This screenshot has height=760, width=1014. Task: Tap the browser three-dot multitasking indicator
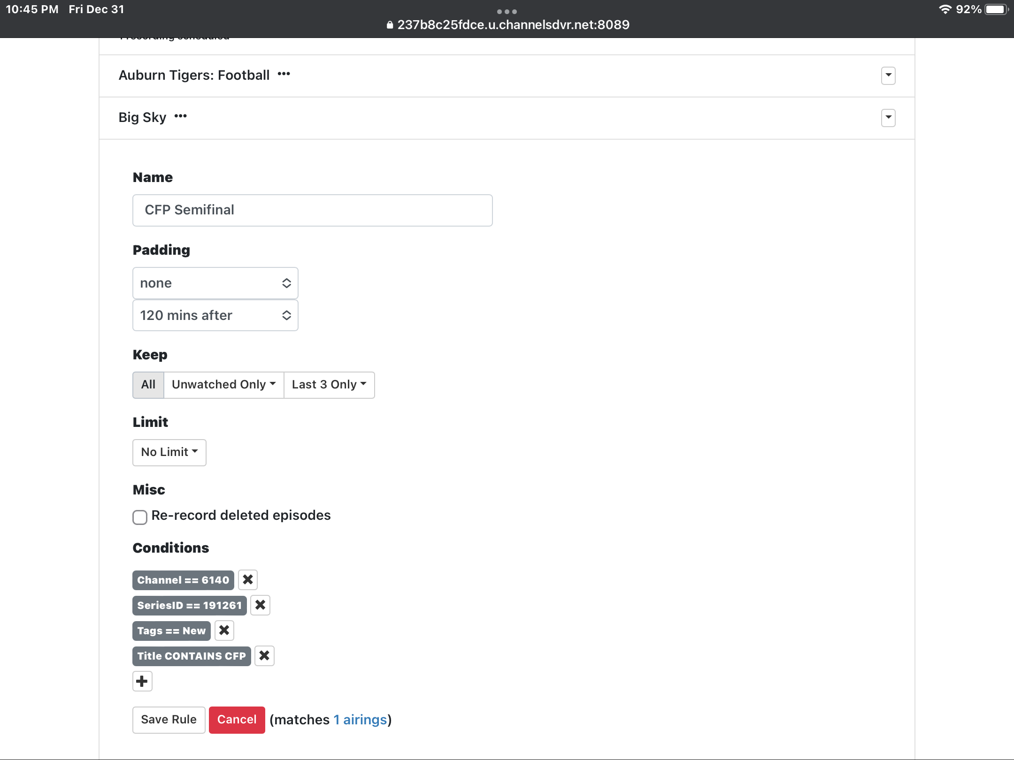point(507,11)
